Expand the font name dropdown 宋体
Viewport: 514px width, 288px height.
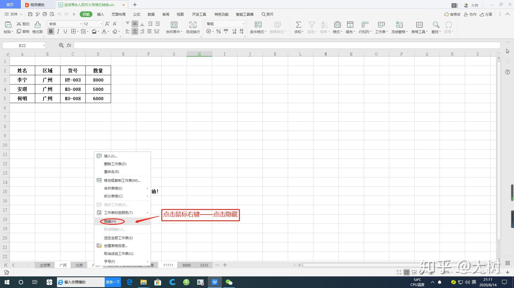click(81, 24)
